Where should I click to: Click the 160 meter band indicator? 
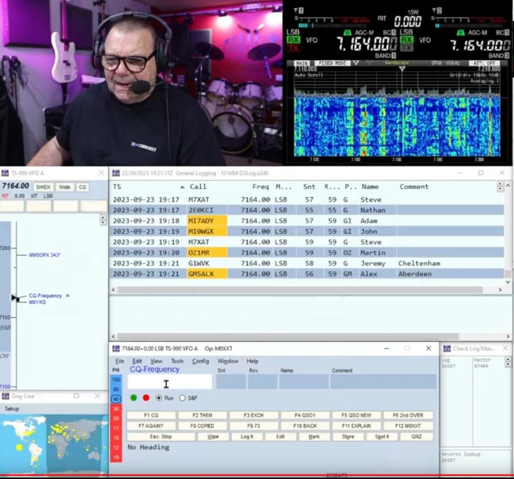tap(116, 379)
